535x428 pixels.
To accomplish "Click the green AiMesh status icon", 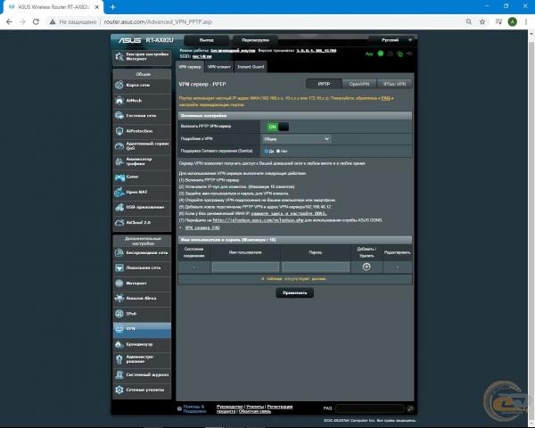I will click(x=381, y=53).
